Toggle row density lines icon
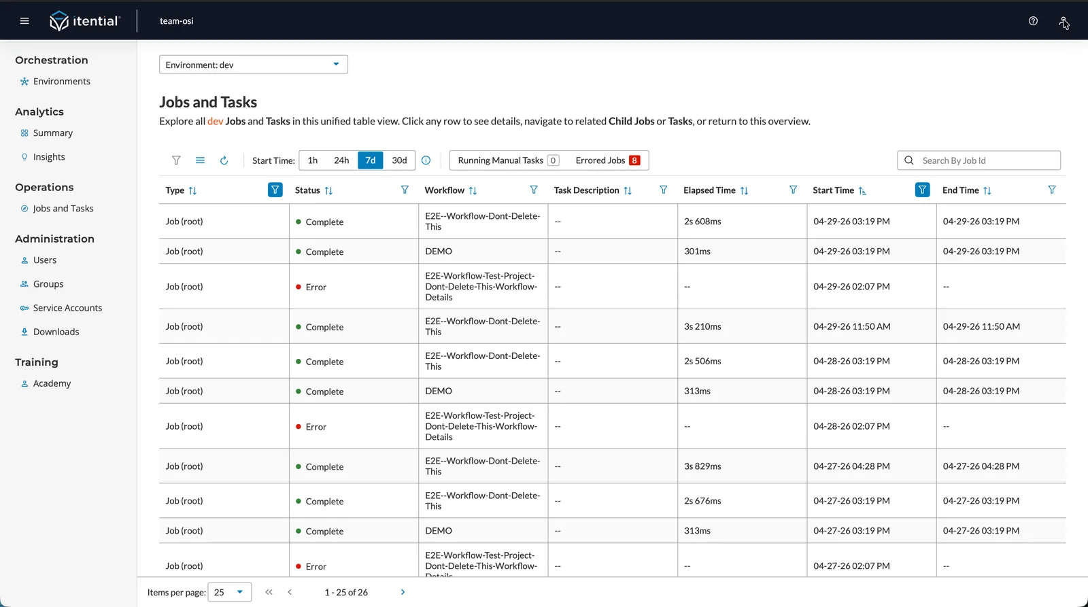The image size is (1088, 607). click(200, 160)
